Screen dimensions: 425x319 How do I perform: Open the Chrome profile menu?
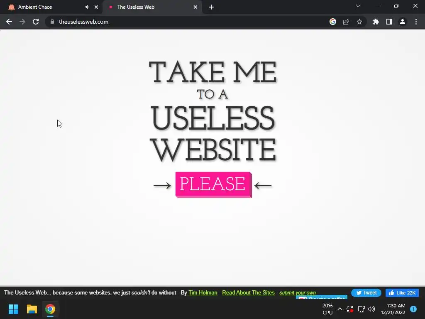click(403, 22)
